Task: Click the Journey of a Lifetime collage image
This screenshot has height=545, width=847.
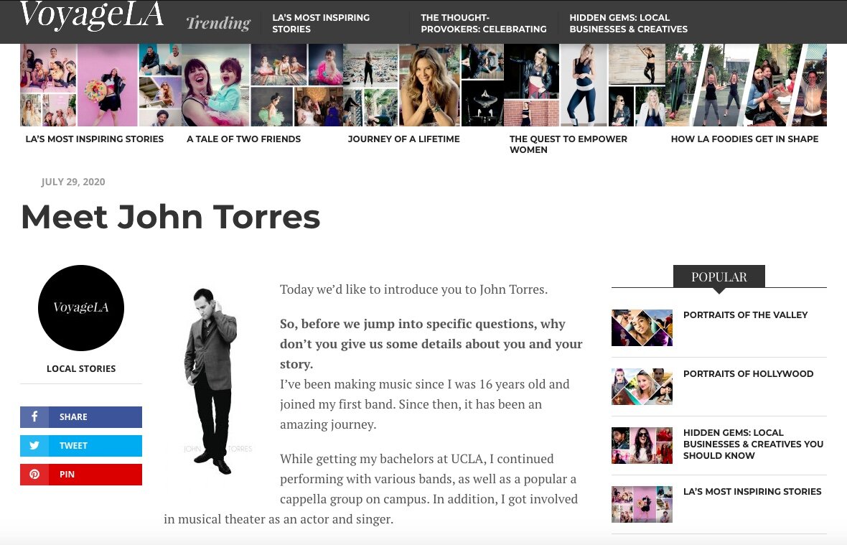Action: (x=423, y=85)
